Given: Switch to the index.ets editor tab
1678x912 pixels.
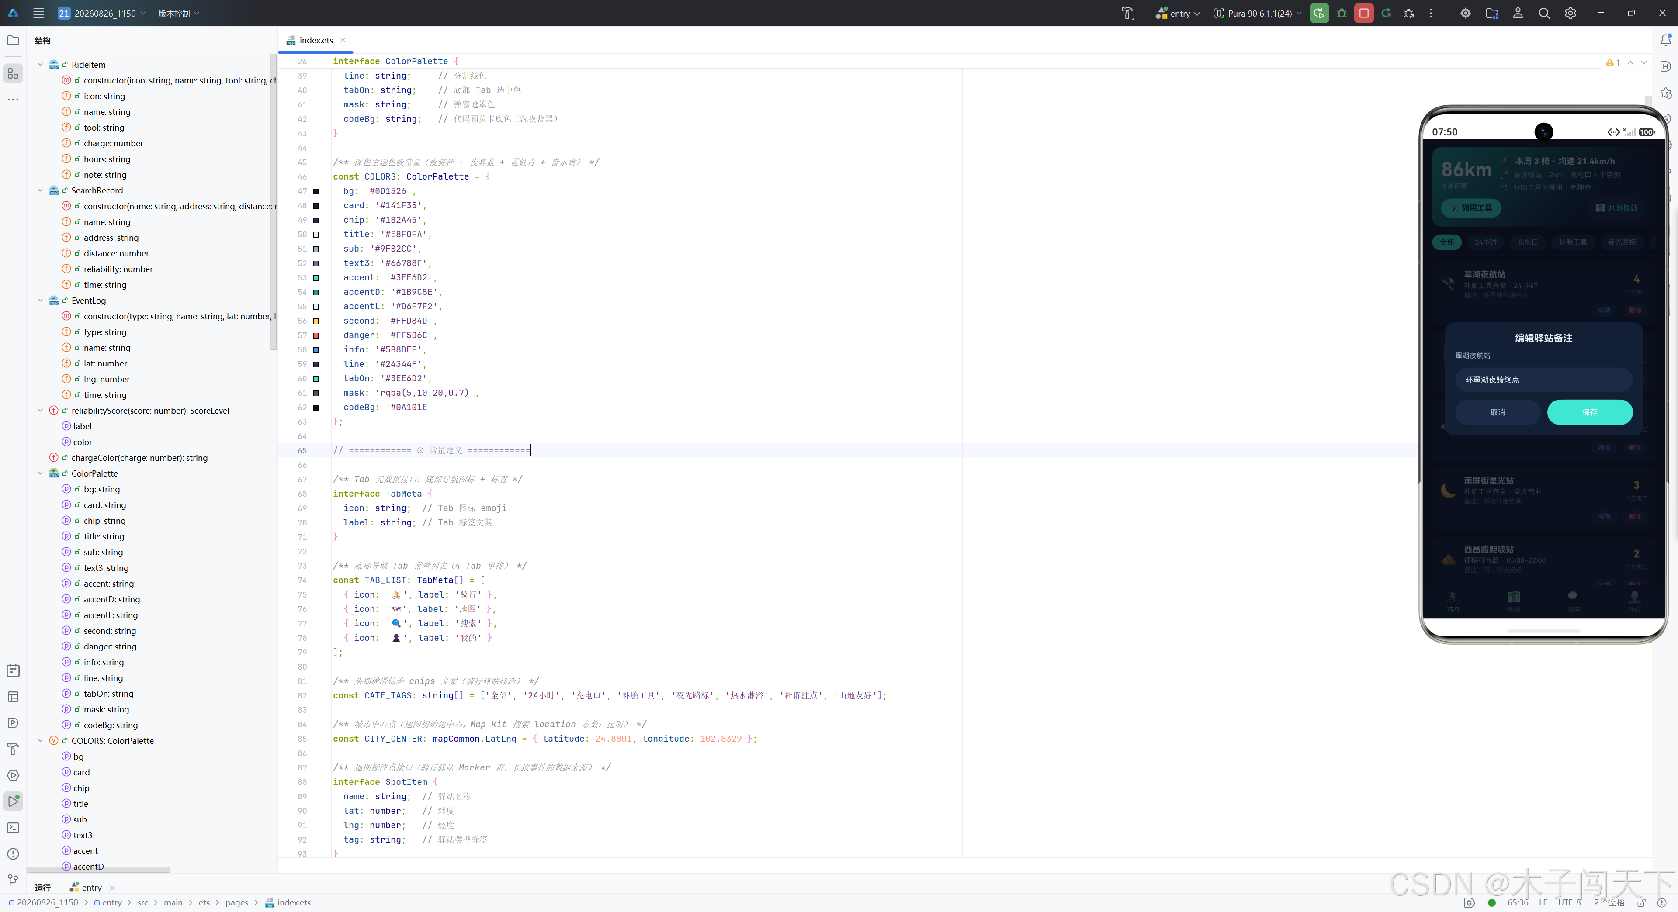Looking at the screenshot, I should coord(316,40).
